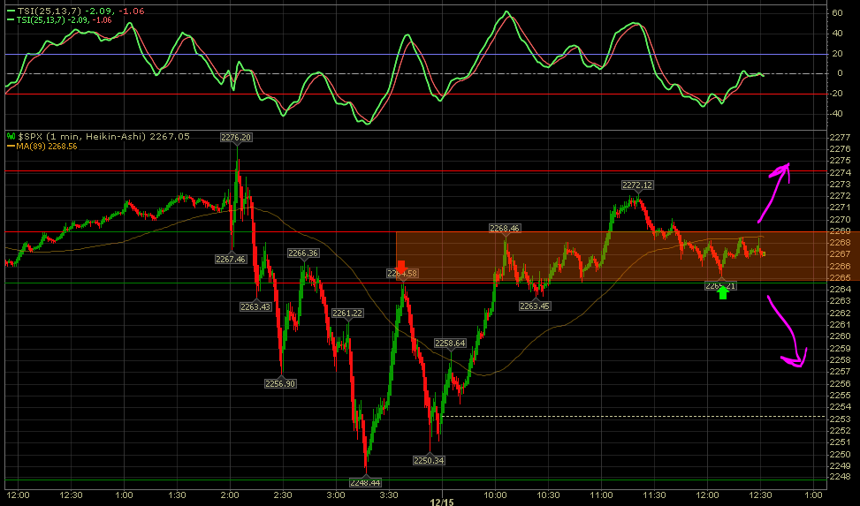This screenshot has width=860, height=506.
Task: Click the 1:30 time axis label
Action: pyautogui.click(x=177, y=495)
